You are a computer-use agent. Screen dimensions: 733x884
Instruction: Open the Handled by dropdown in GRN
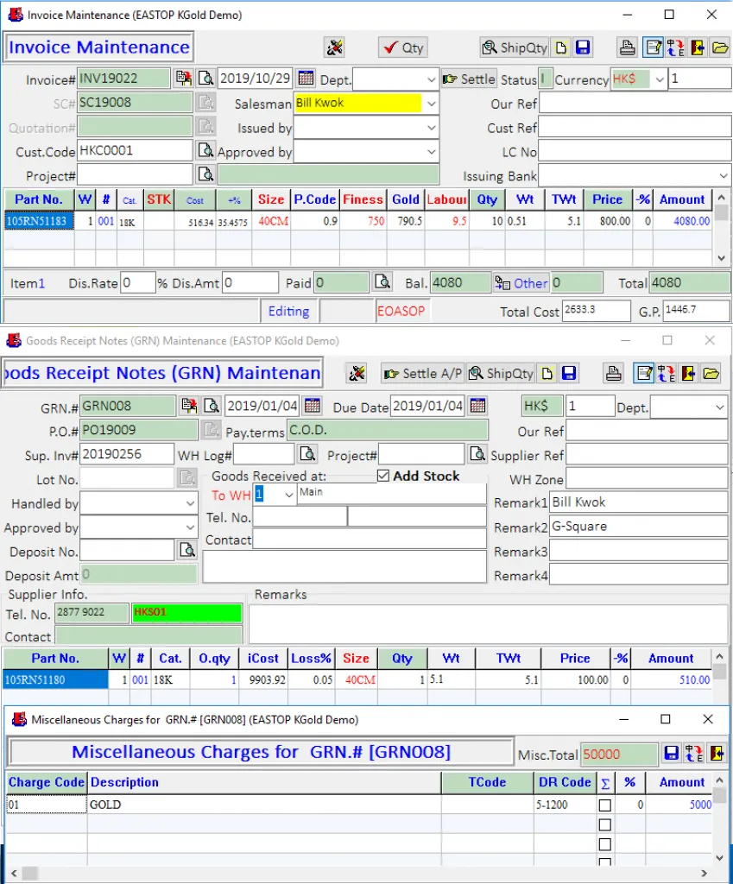[x=190, y=503]
